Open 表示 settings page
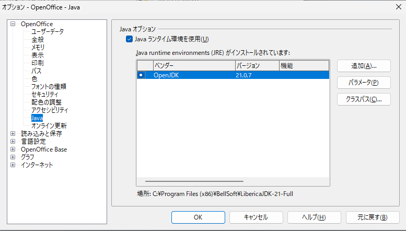 pos(38,55)
